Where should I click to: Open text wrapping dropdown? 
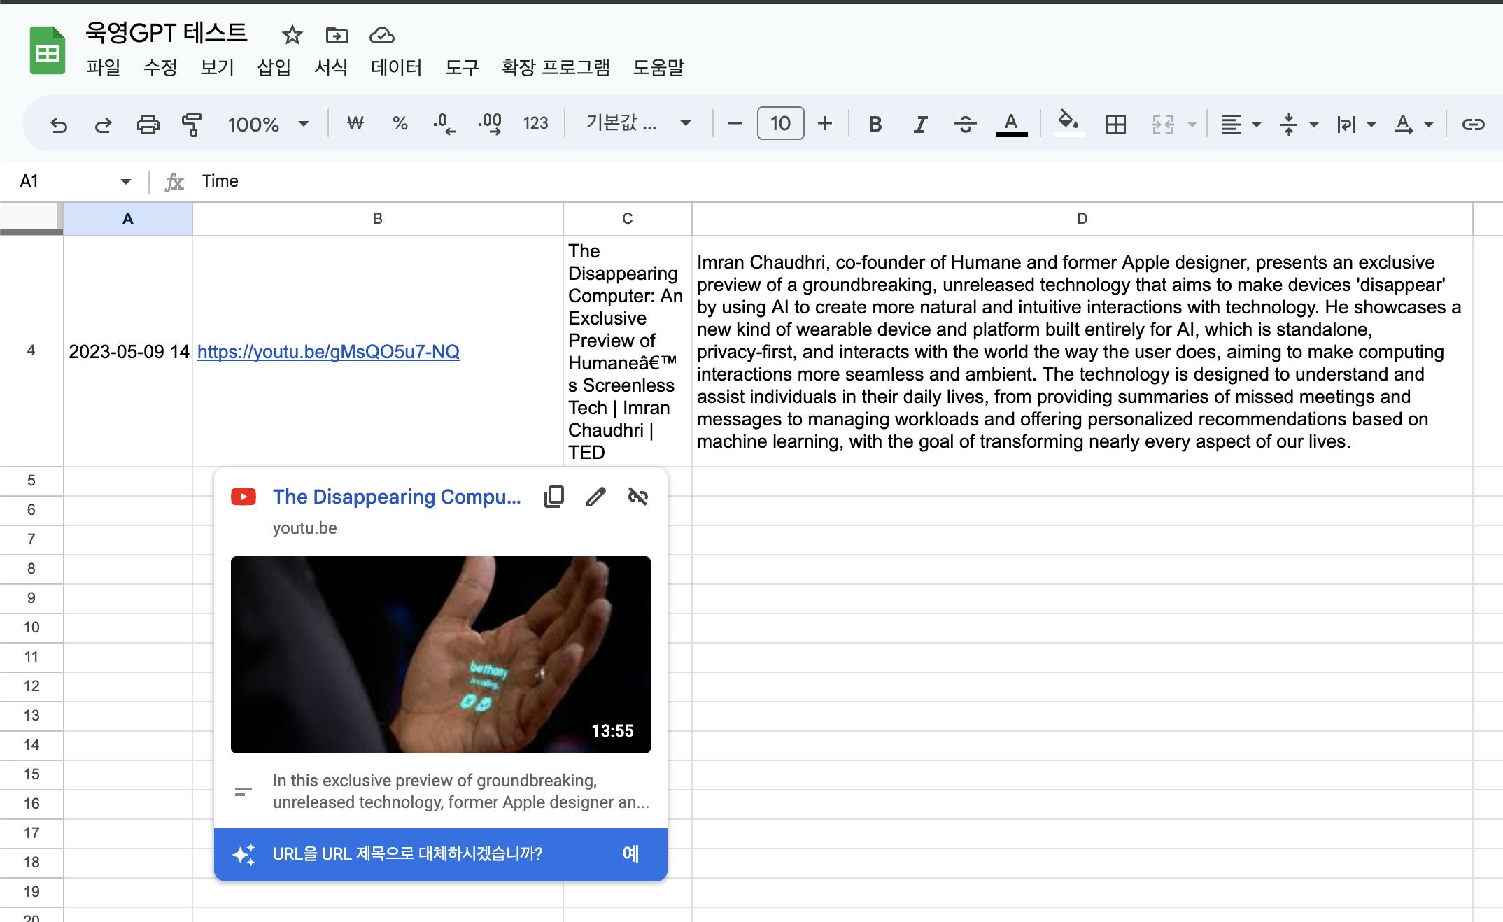[x=1355, y=125]
